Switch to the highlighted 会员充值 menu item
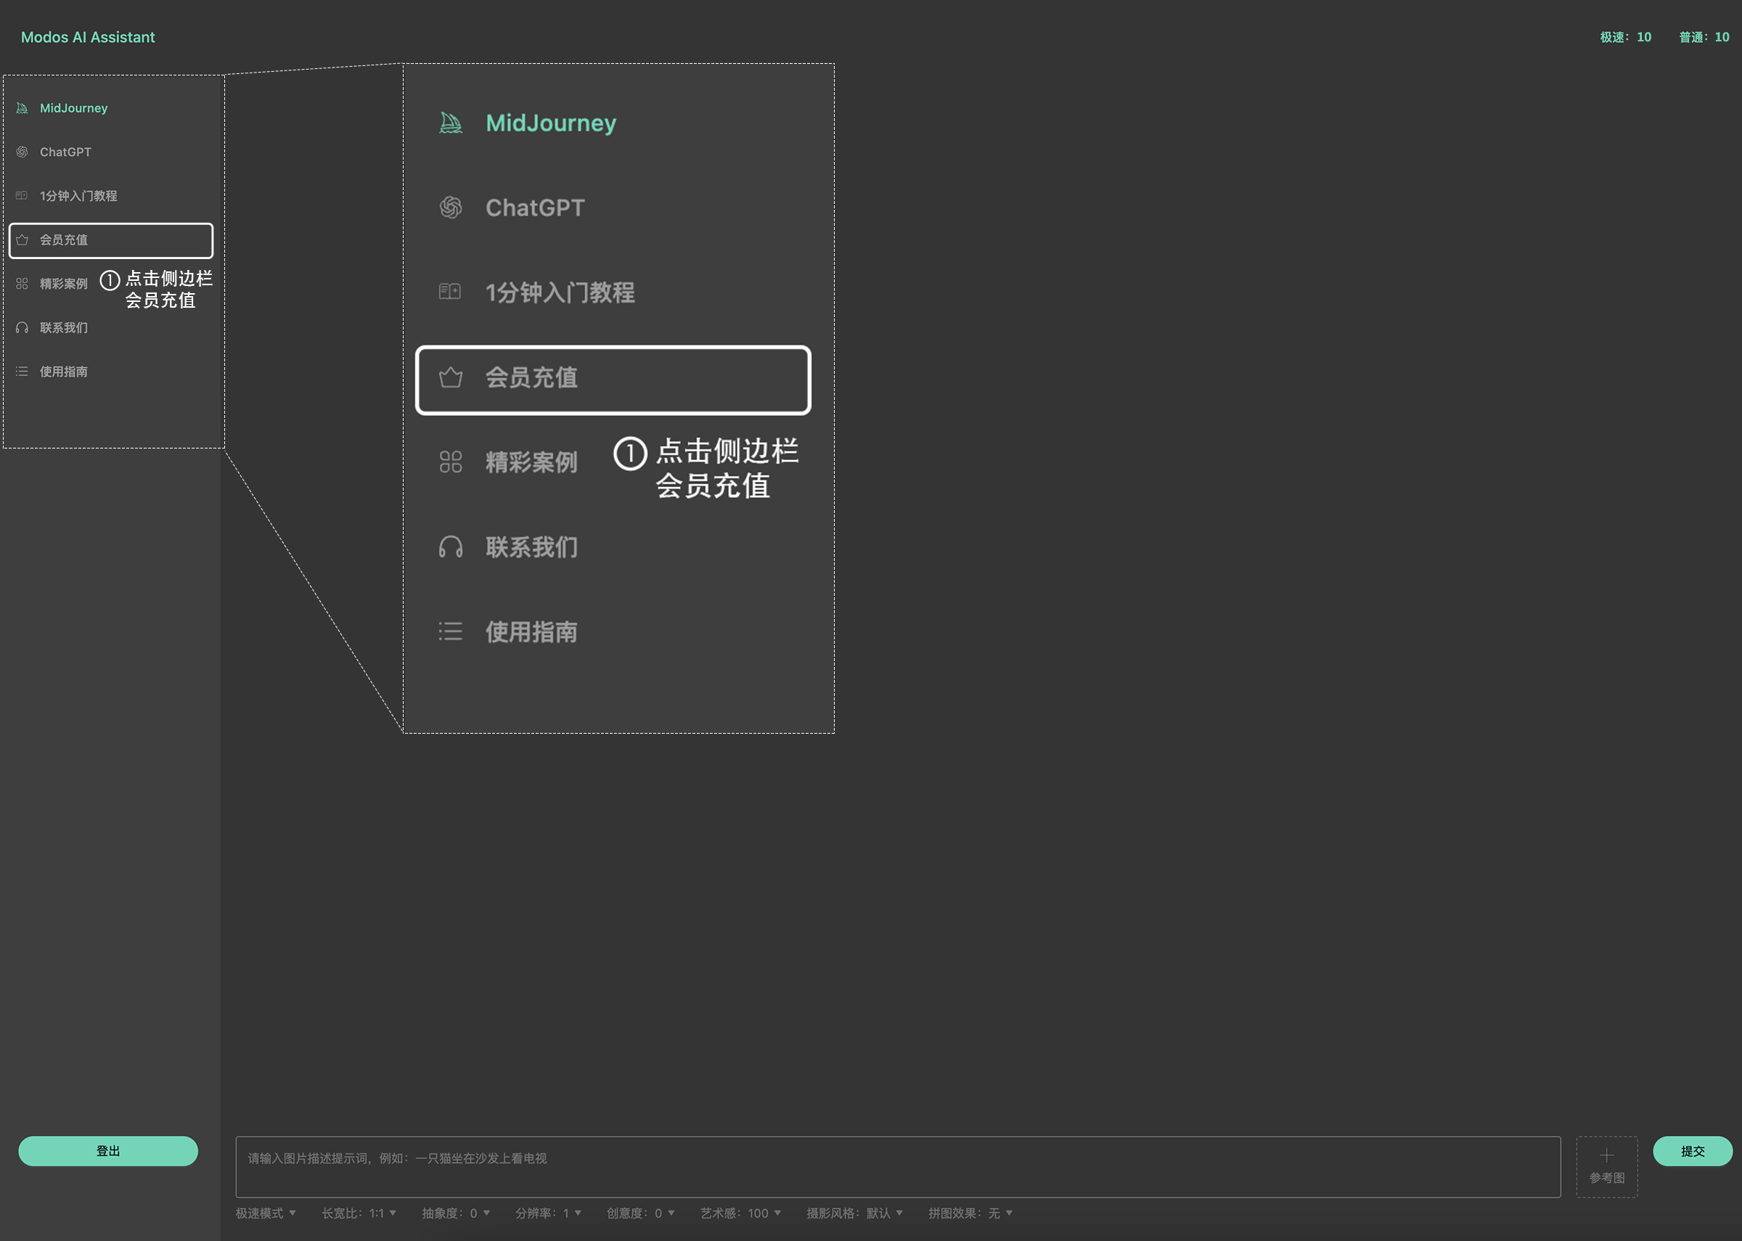The width and height of the screenshot is (1742, 1241). click(612, 379)
